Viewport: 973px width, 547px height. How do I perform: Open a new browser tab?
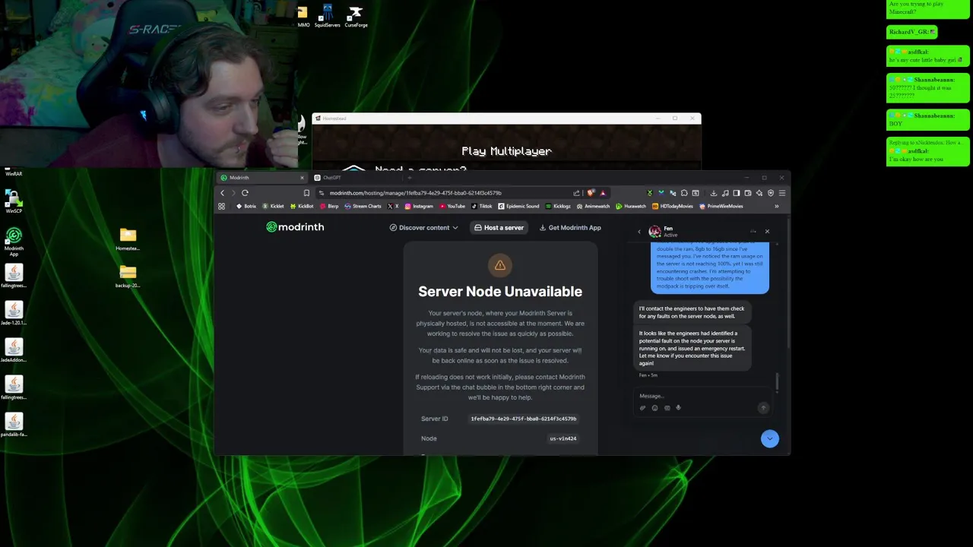pos(410,178)
